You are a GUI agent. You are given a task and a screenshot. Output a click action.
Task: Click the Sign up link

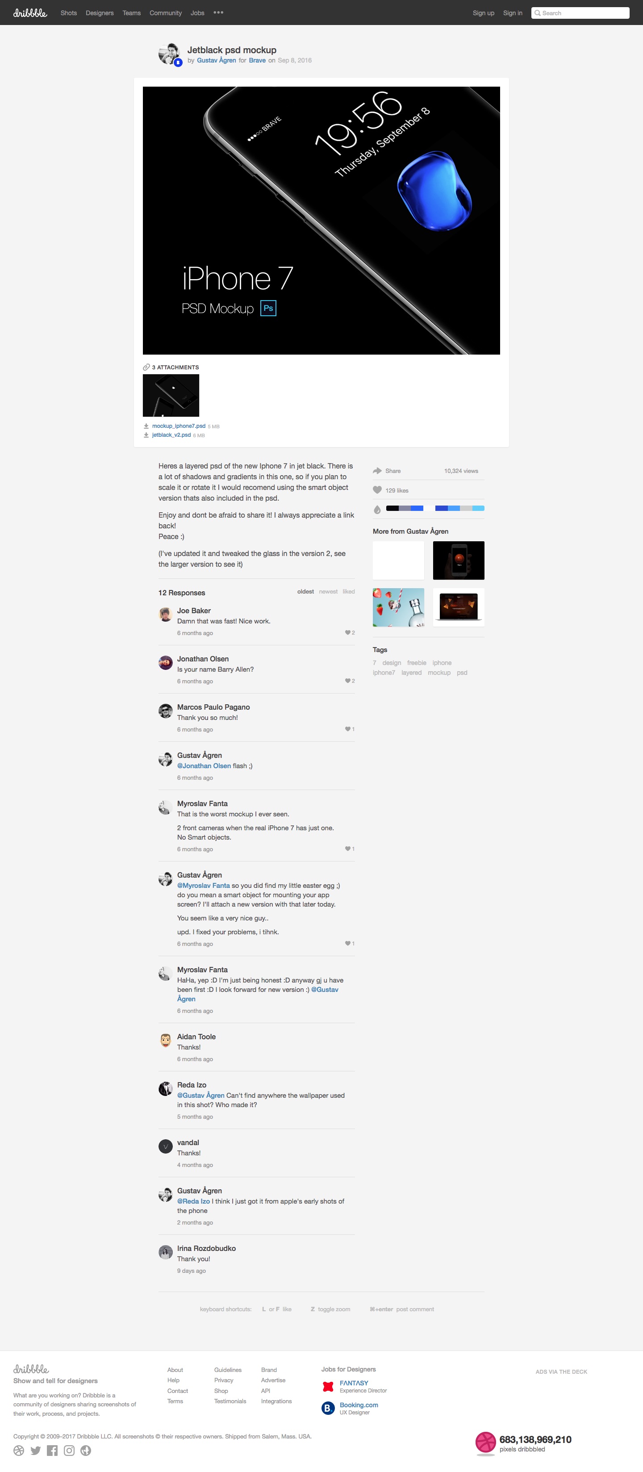point(483,13)
